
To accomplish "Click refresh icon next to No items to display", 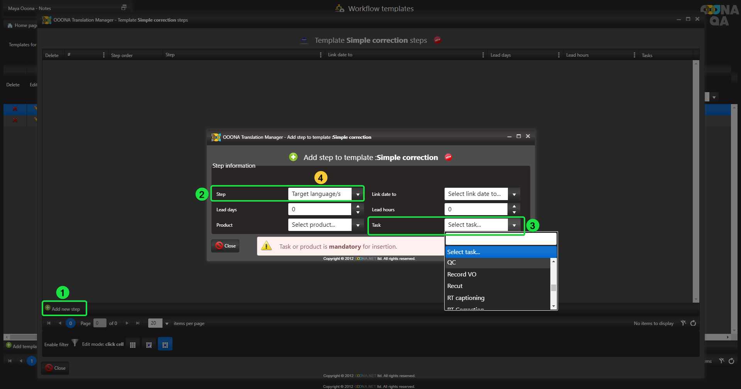I will pos(693,323).
